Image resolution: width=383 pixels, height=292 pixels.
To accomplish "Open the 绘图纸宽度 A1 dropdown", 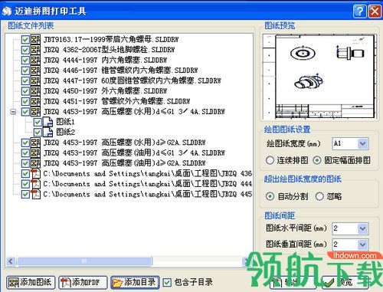I will [x=362, y=143].
